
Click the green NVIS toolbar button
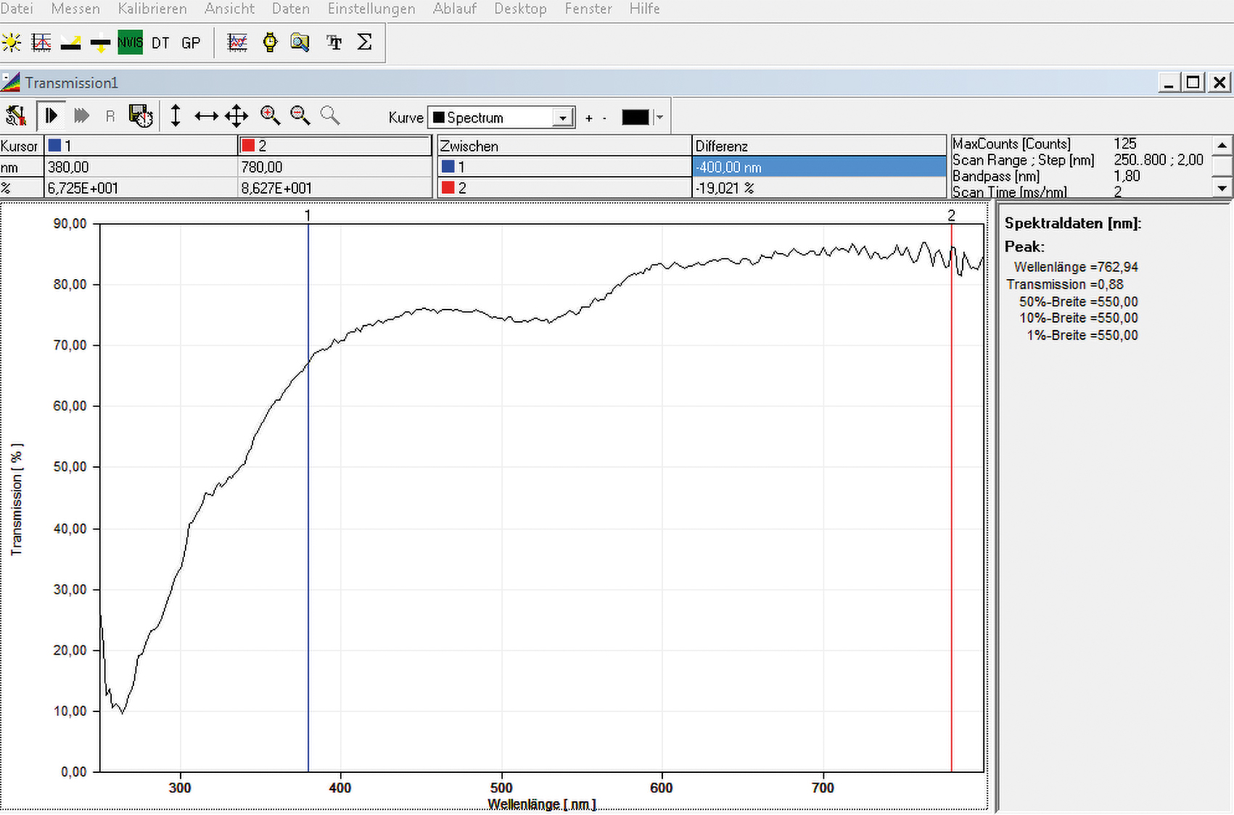click(130, 43)
